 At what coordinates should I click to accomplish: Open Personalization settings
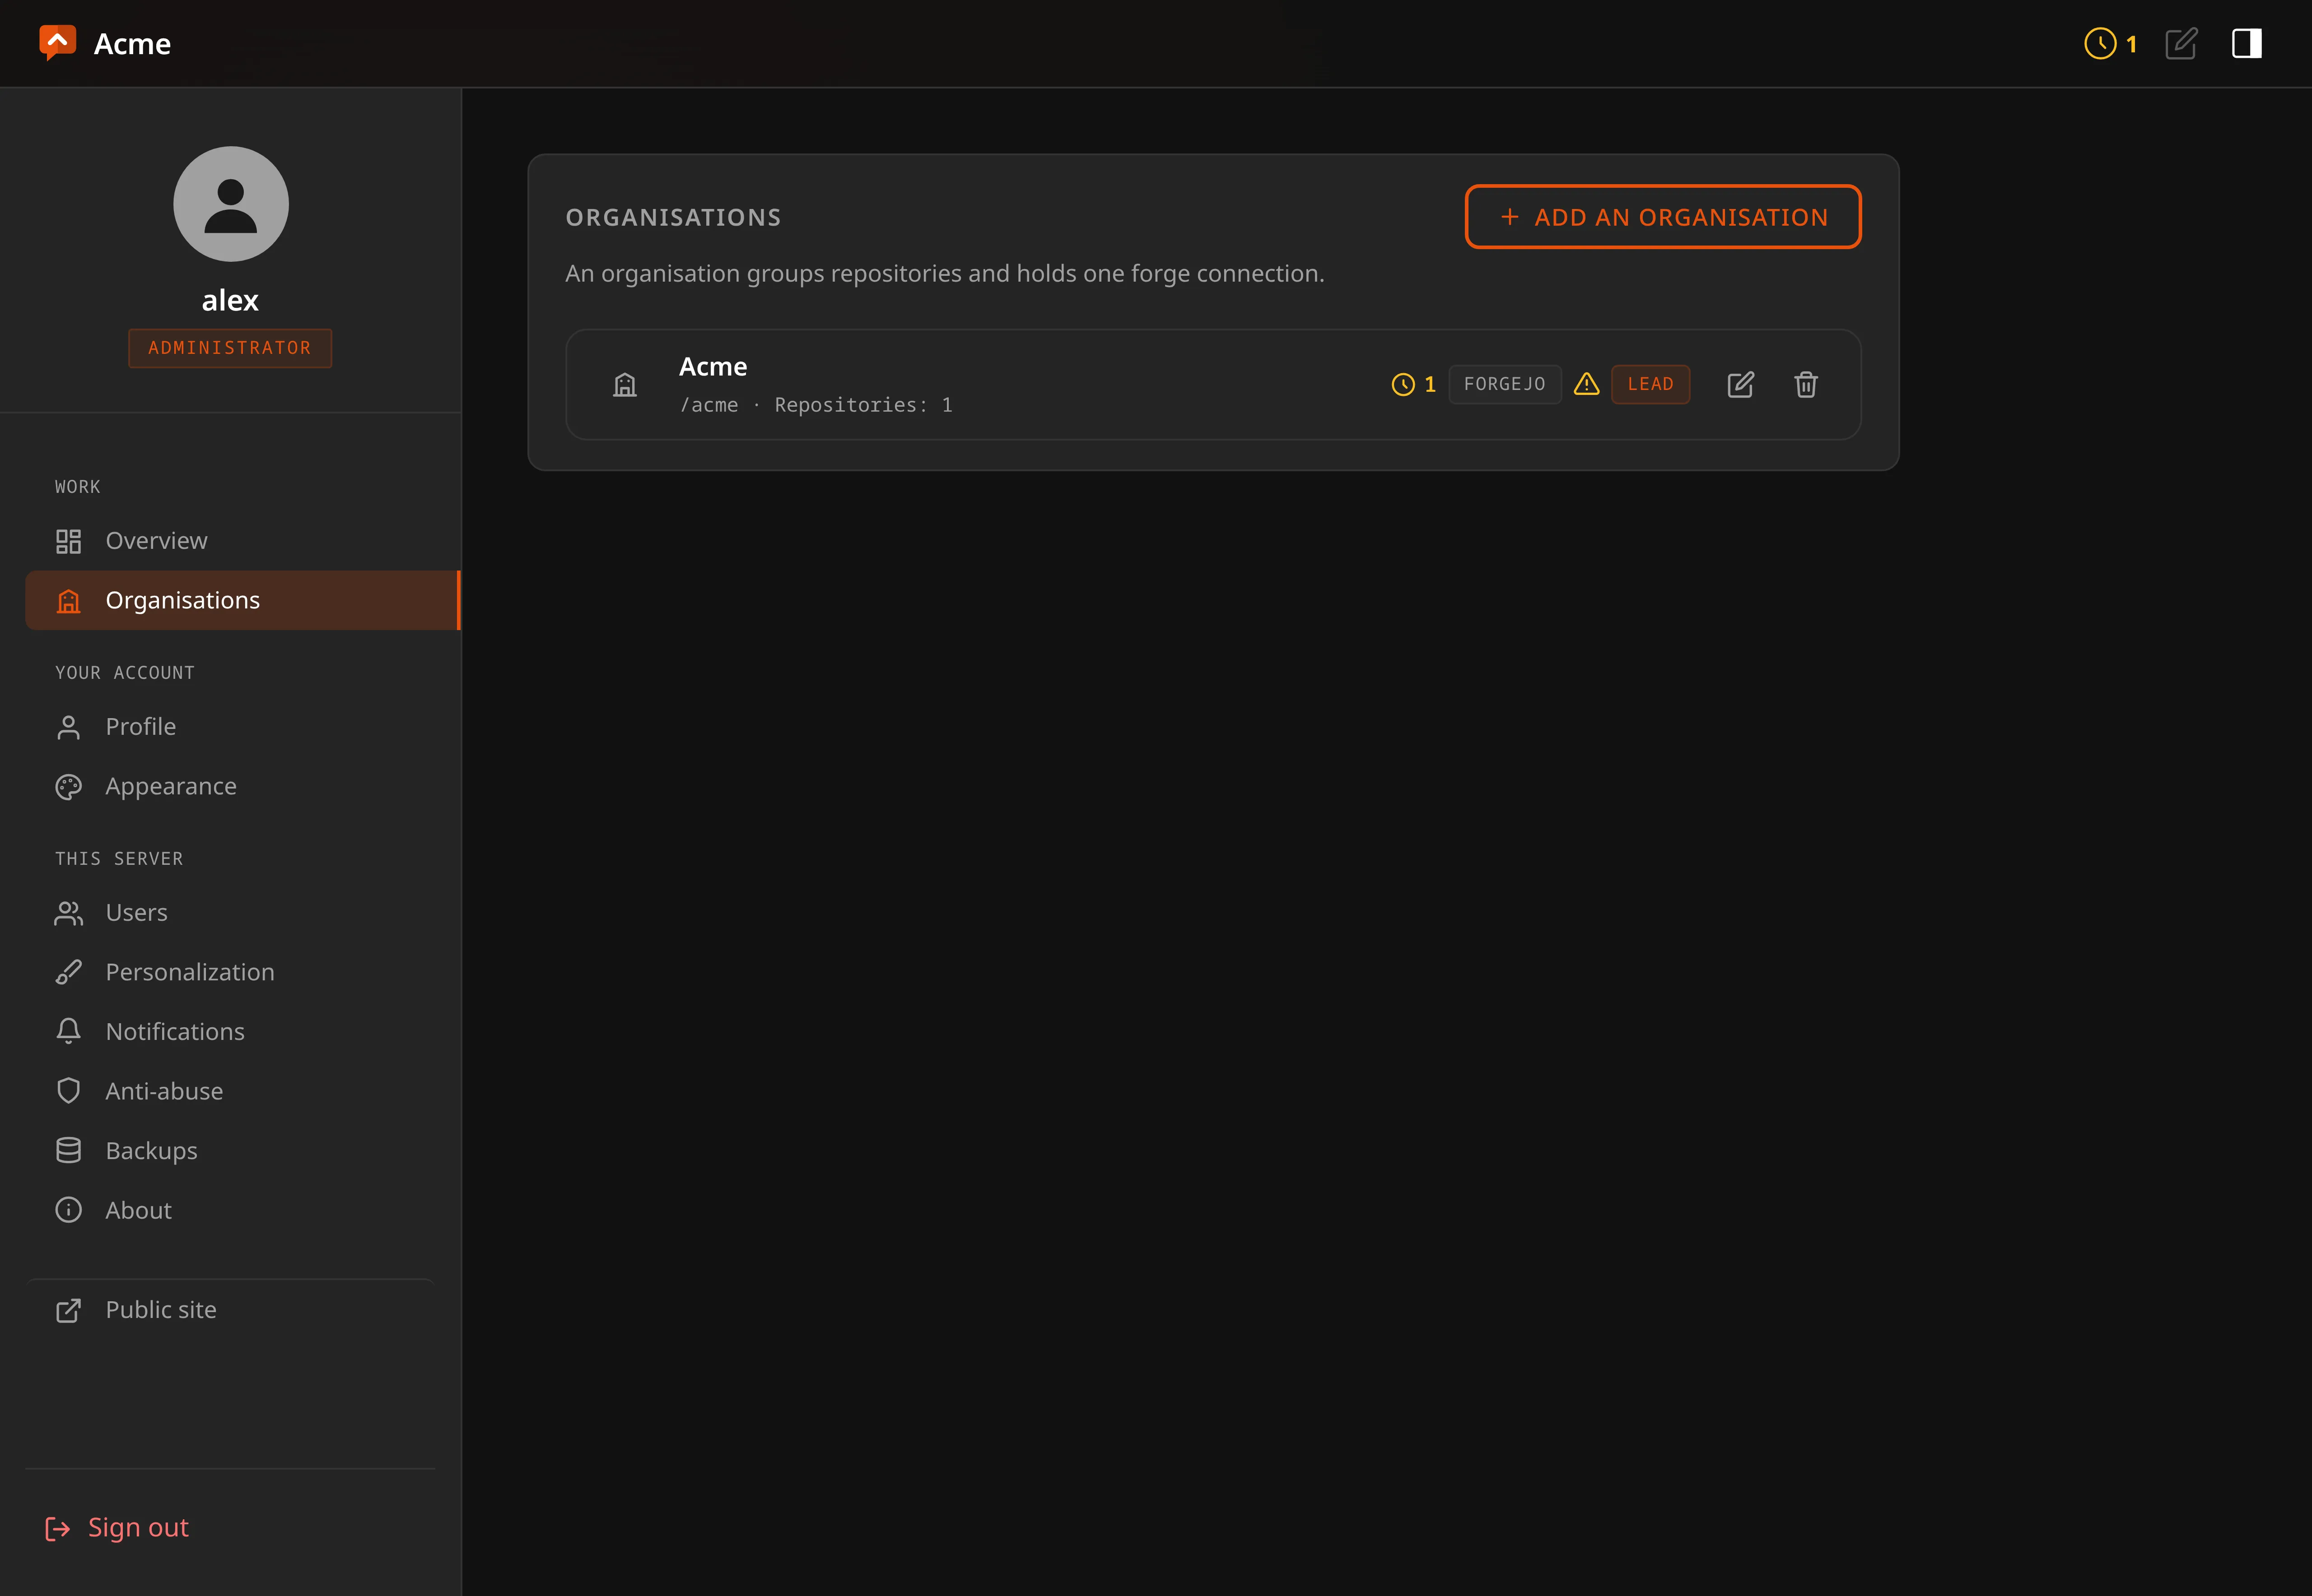coord(243,972)
